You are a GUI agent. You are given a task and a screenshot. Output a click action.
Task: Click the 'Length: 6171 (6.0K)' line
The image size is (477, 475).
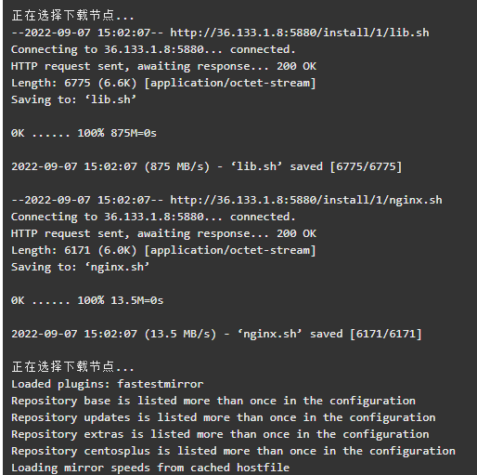click(163, 250)
